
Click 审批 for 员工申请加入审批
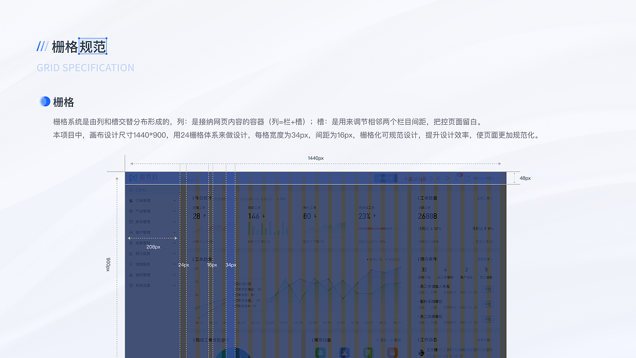coord(488,289)
